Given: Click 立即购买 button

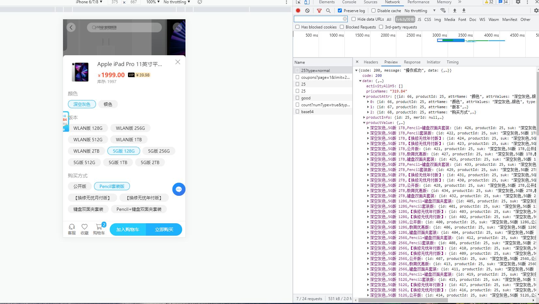Looking at the screenshot, I should (164, 229).
